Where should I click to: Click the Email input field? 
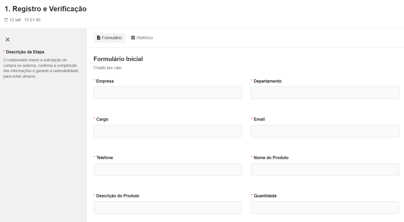pyautogui.click(x=325, y=131)
